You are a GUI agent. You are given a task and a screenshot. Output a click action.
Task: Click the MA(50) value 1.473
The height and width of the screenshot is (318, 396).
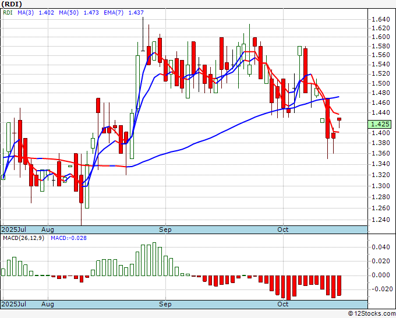click(91, 12)
